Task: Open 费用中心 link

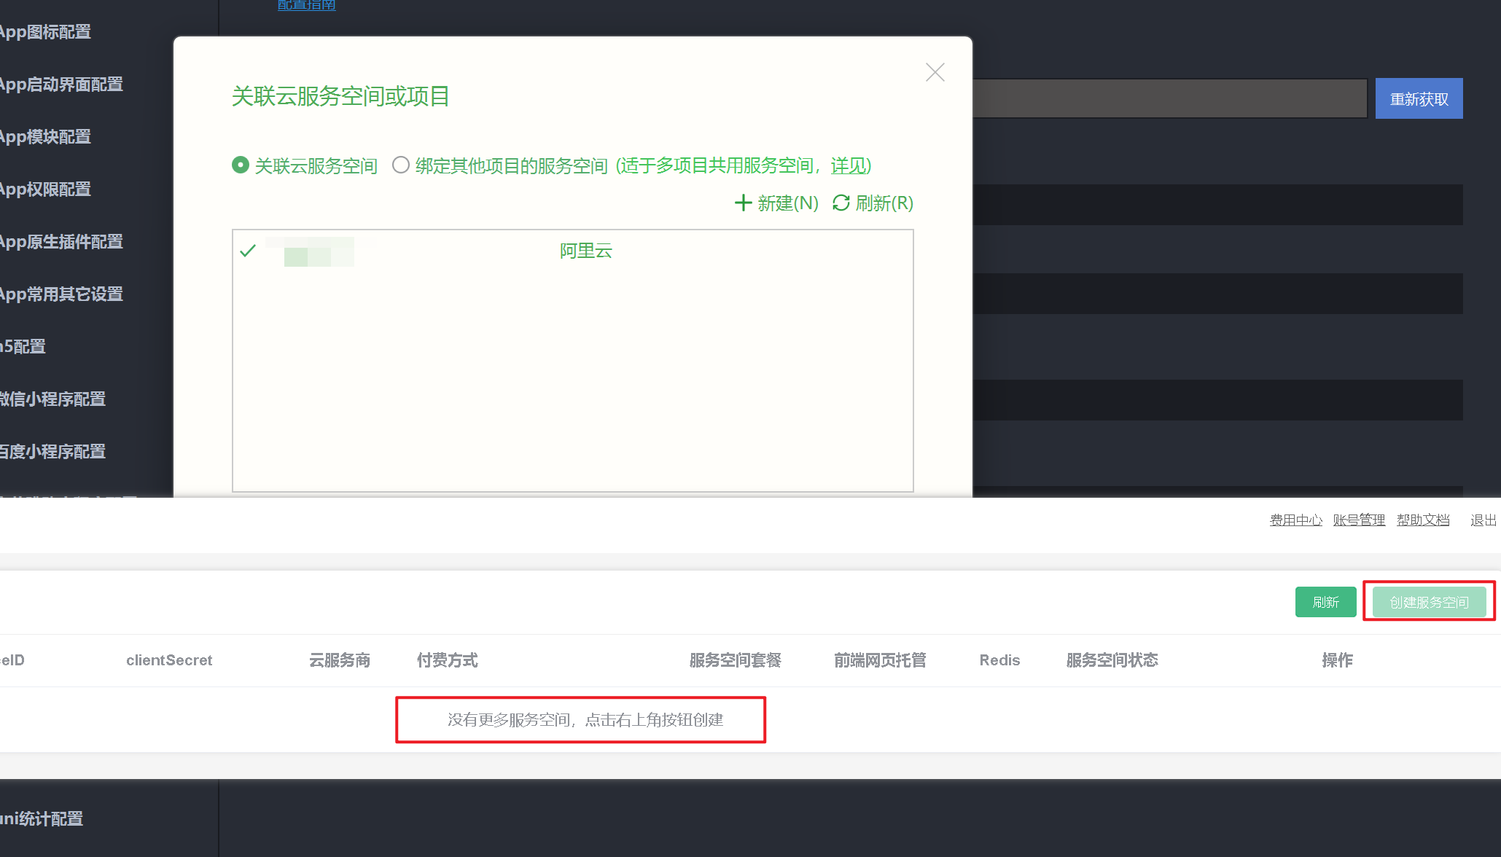Action: tap(1295, 520)
